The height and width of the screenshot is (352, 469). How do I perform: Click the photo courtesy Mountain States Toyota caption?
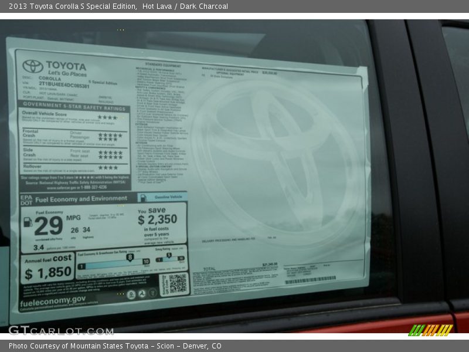[115, 346]
